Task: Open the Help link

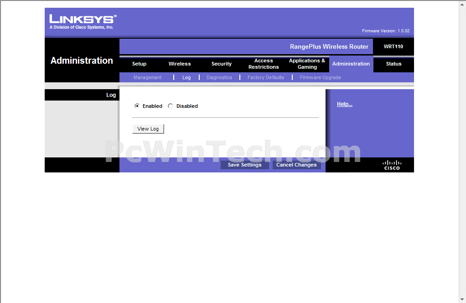Action: click(x=344, y=104)
